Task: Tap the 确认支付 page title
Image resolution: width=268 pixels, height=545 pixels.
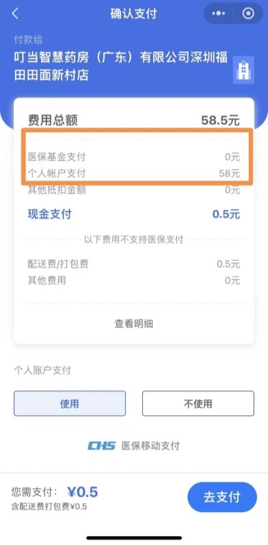Action: [x=134, y=14]
